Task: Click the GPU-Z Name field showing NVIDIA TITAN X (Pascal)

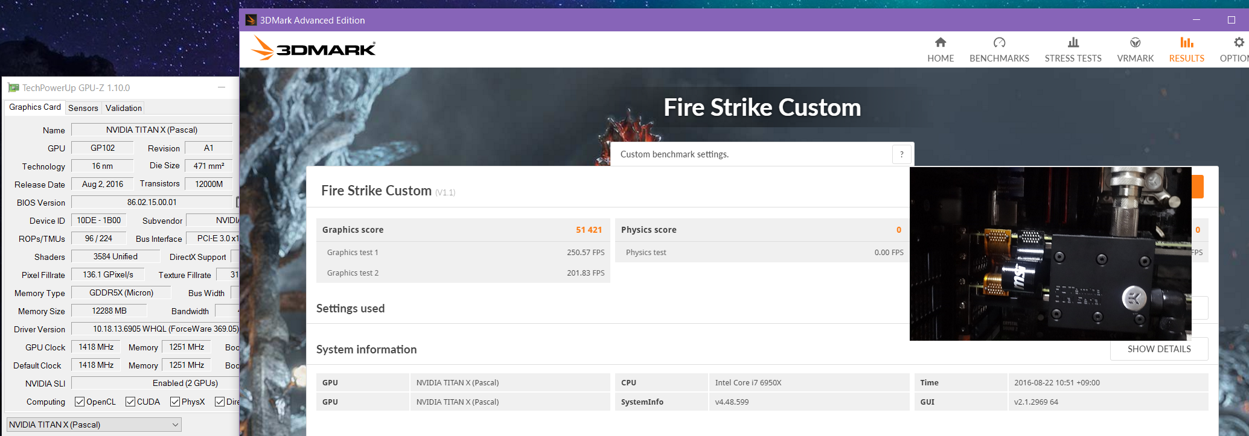Action: coord(152,130)
